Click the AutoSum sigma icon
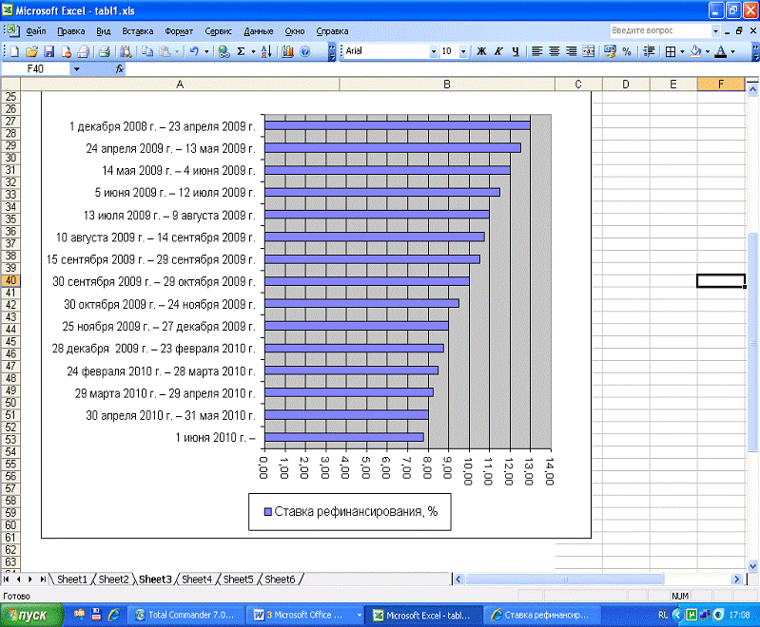The height and width of the screenshot is (627, 760). pyautogui.click(x=240, y=51)
